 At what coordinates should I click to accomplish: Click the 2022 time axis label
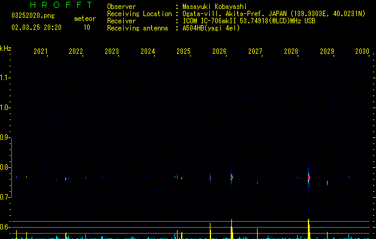[x=76, y=51]
